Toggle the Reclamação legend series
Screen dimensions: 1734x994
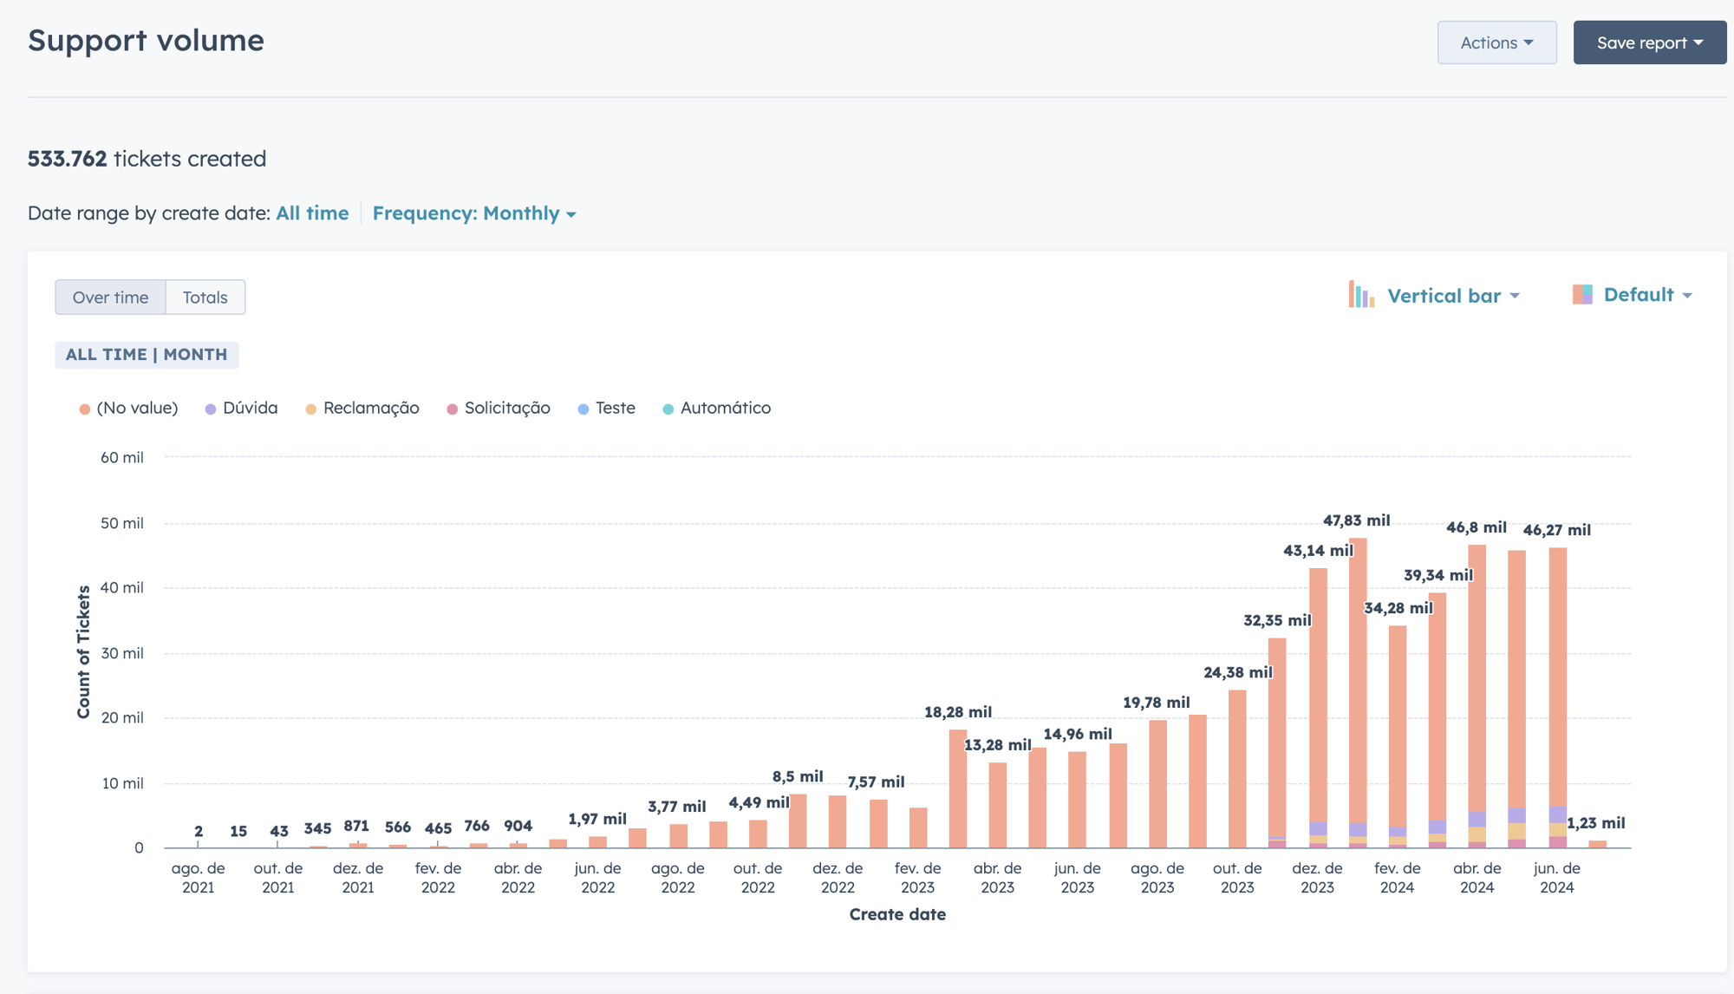click(x=362, y=409)
